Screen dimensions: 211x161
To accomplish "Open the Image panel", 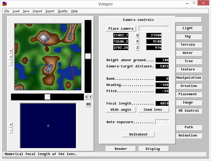I will pyautogui.click(x=189, y=102).
